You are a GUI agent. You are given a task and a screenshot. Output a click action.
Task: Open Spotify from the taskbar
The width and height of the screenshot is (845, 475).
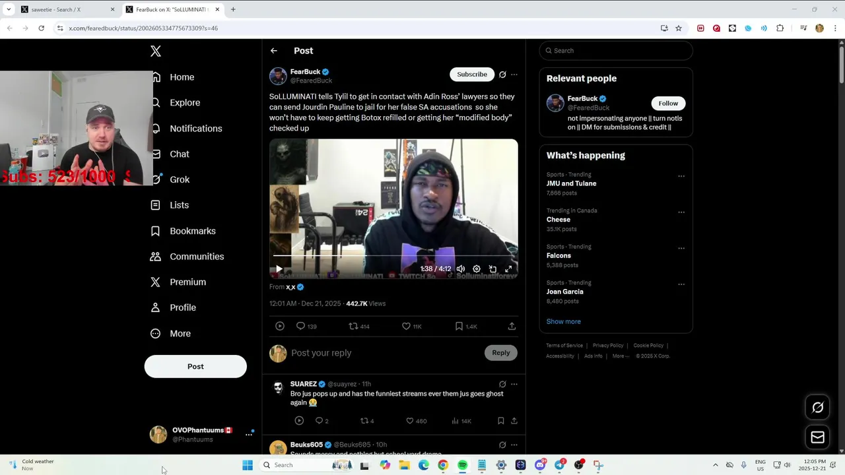[x=463, y=465]
